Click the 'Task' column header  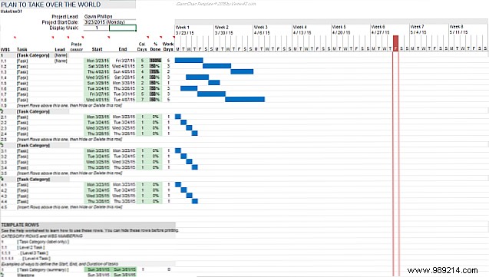(x=21, y=49)
